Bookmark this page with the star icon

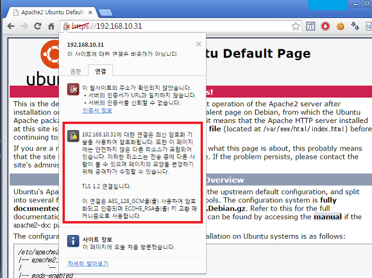(x=296, y=26)
